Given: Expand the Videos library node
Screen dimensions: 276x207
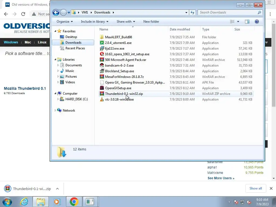Looking at the screenshot, I should (58, 82).
